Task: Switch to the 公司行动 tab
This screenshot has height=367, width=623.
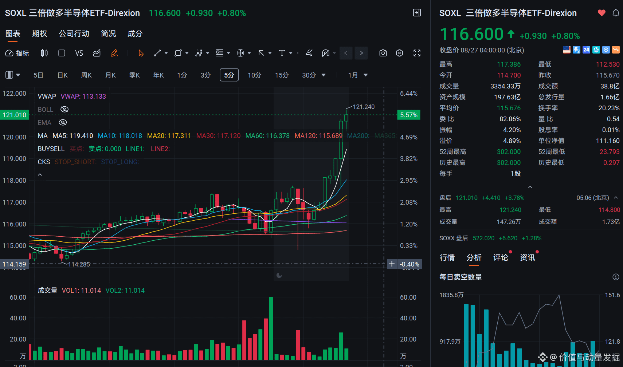Action: (x=74, y=33)
